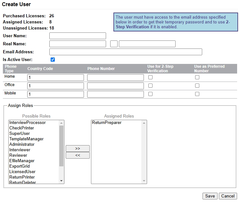The width and height of the screenshot is (240, 202).
Task: Save the new user
Action: [x=210, y=196]
